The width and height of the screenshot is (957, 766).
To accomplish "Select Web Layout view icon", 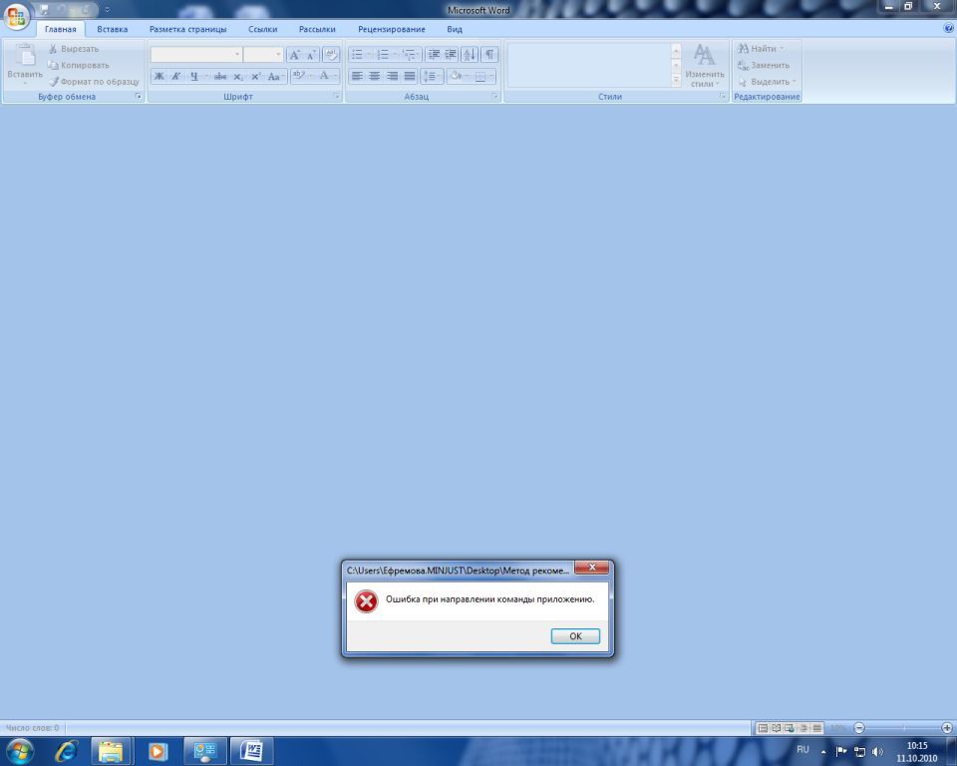I will tap(790, 727).
